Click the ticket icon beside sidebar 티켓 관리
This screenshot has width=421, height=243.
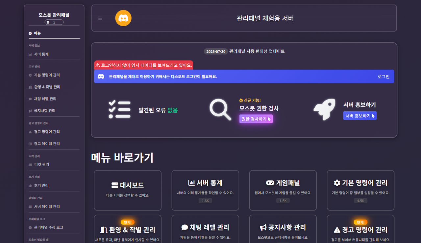(30, 165)
